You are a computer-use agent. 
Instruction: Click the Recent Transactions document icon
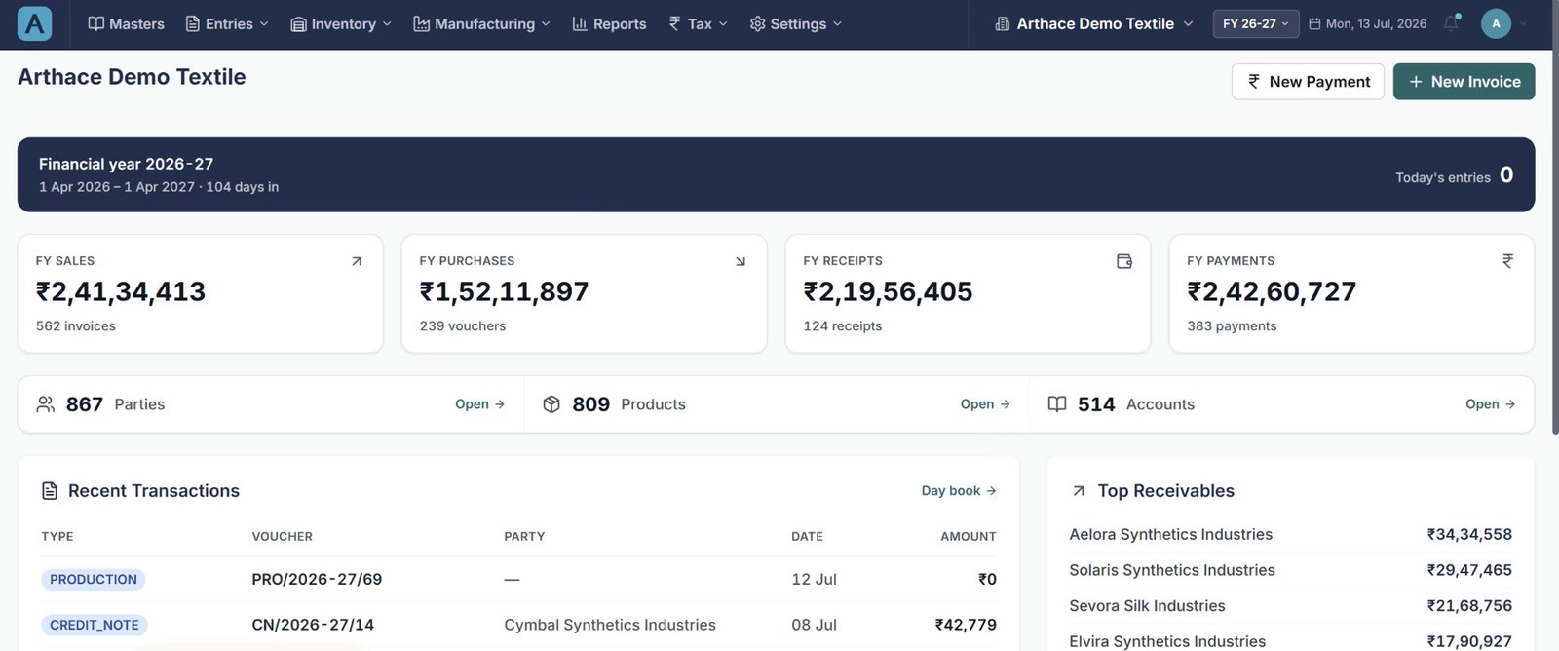tap(50, 491)
